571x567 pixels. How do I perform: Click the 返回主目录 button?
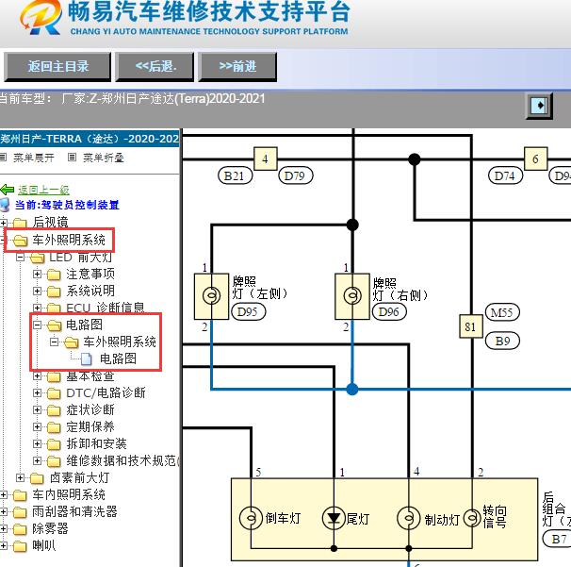[57, 66]
